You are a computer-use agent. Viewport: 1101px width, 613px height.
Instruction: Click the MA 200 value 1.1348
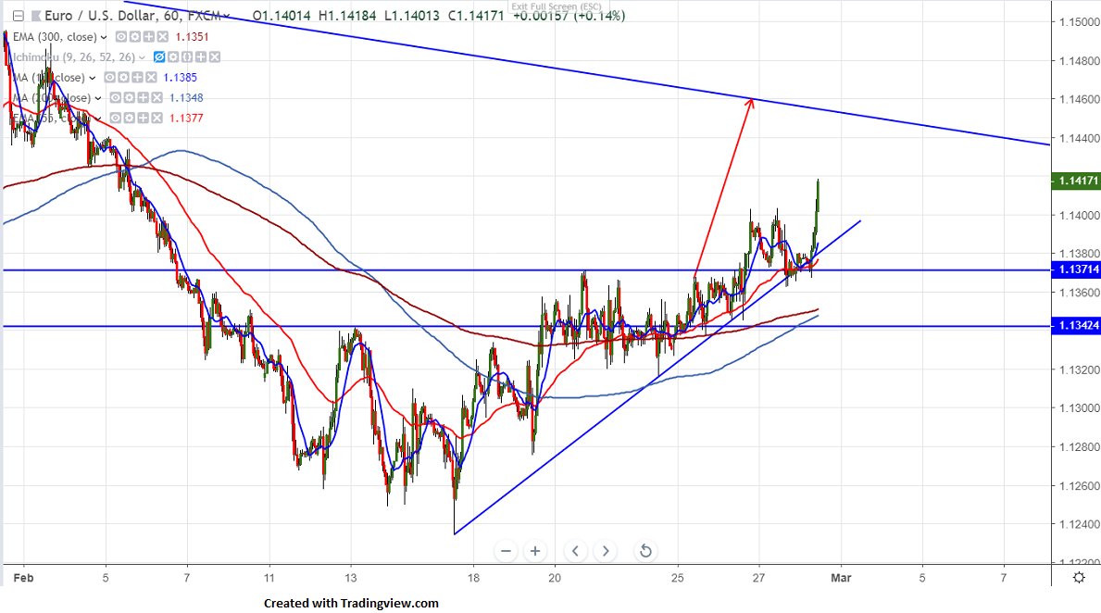pyautogui.click(x=186, y=98)
